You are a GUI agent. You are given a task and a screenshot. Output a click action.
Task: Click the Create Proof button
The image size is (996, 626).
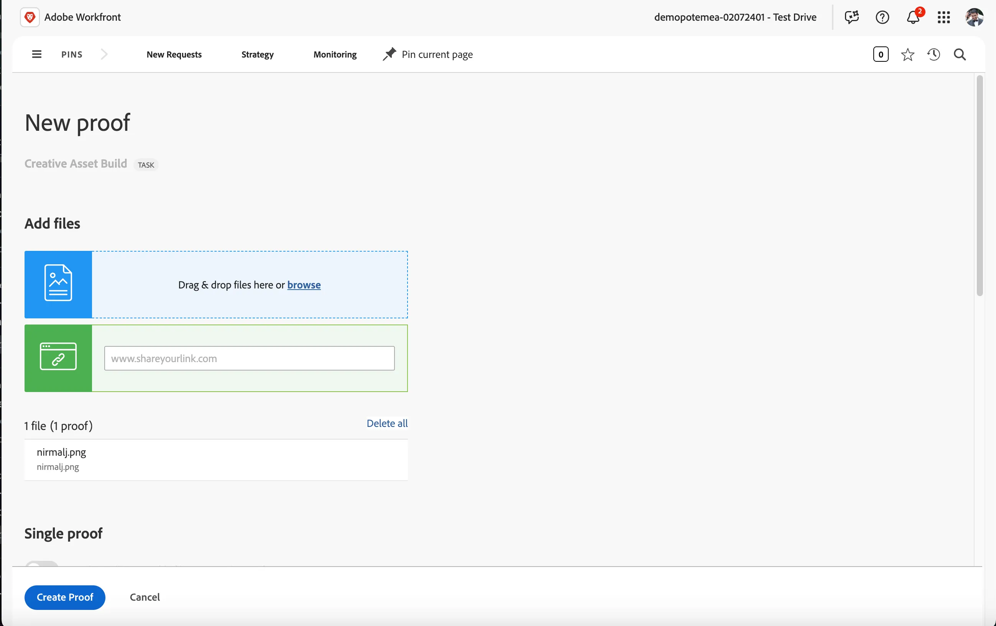point(65,597)
